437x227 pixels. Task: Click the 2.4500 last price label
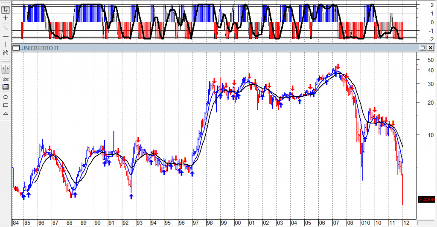(426, 199)
